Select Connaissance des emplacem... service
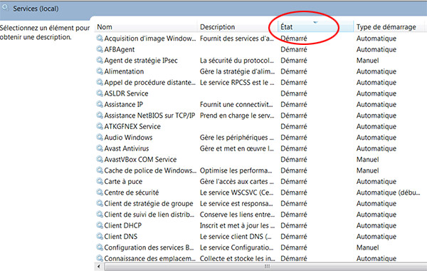 [x=149, y=258]
